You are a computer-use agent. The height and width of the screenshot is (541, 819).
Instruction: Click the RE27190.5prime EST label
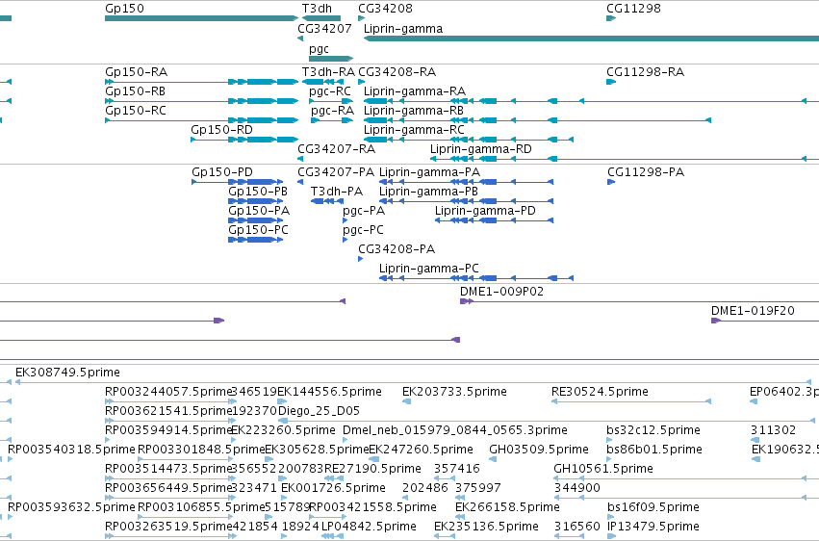tap(373, 469)
